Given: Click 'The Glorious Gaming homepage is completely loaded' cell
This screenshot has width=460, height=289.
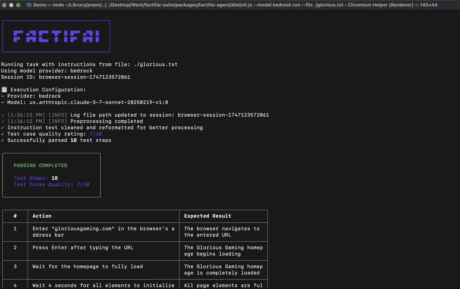Looking at the screenshot, I should click(223, 270).
